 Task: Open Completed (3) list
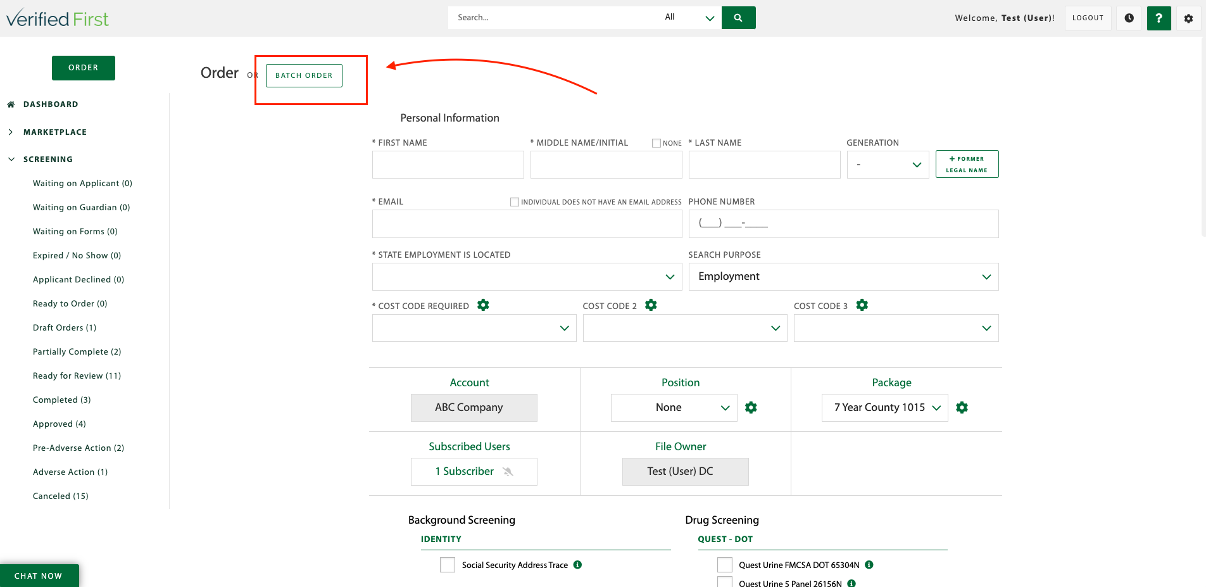click(x=62, y=400)
